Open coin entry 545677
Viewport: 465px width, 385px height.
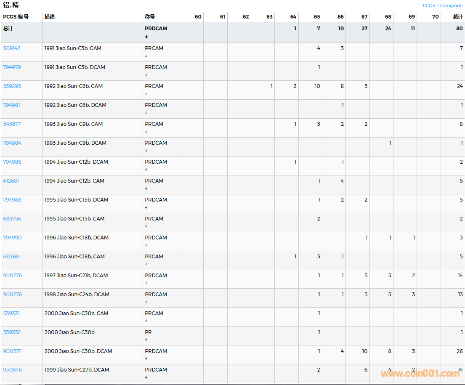pyautogui.click(x=12, y=124)
